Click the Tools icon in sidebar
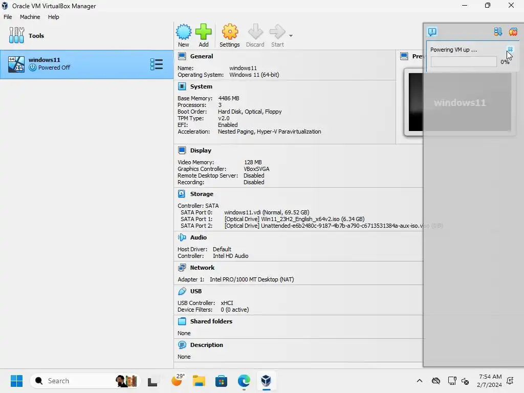The width and height of the screenshot is (524, 393). coord(16,35)
